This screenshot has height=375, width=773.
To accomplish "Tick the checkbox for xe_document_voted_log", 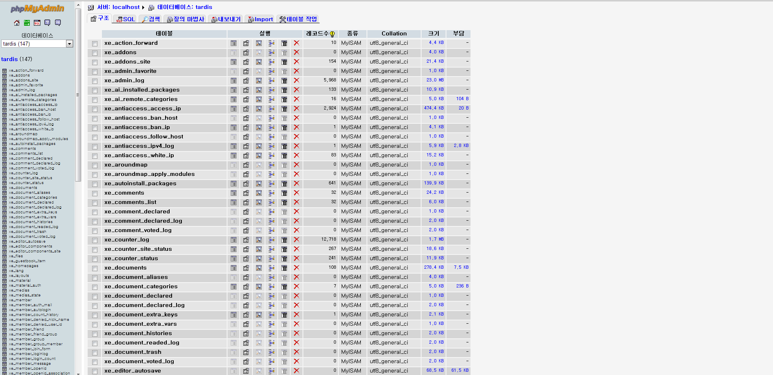I will (94, 362).
